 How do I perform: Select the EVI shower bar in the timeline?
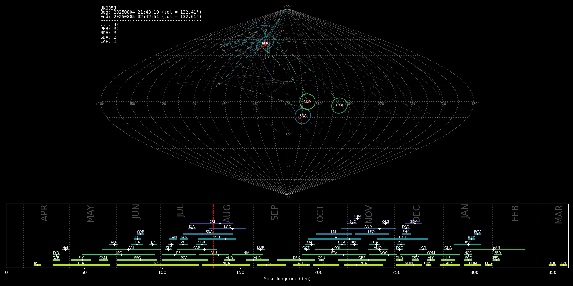pos(563,265)
